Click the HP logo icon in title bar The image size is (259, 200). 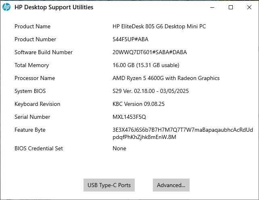tap(6, 7)
